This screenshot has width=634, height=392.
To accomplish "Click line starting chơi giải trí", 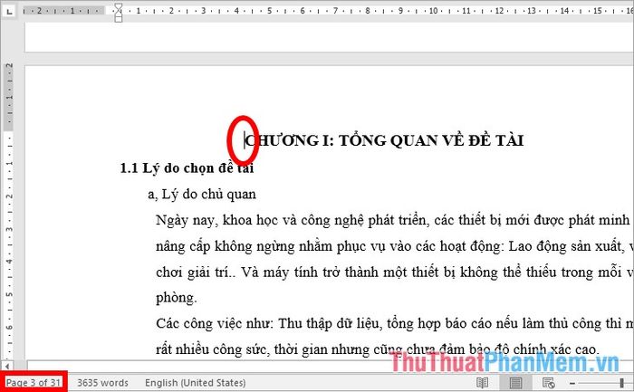I will click(x=395, y=272).
